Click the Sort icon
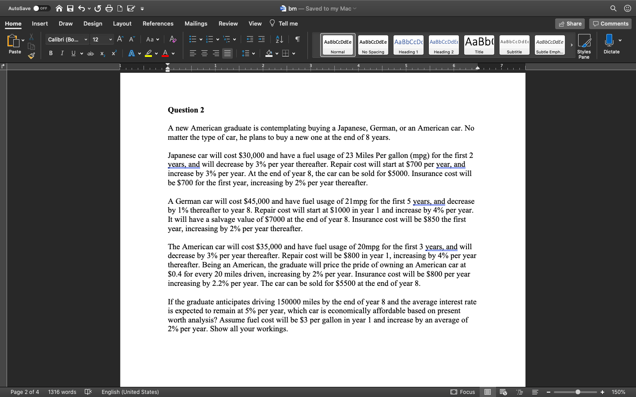Viewport: 636px width, 397px height. click(x=279, y=39)
